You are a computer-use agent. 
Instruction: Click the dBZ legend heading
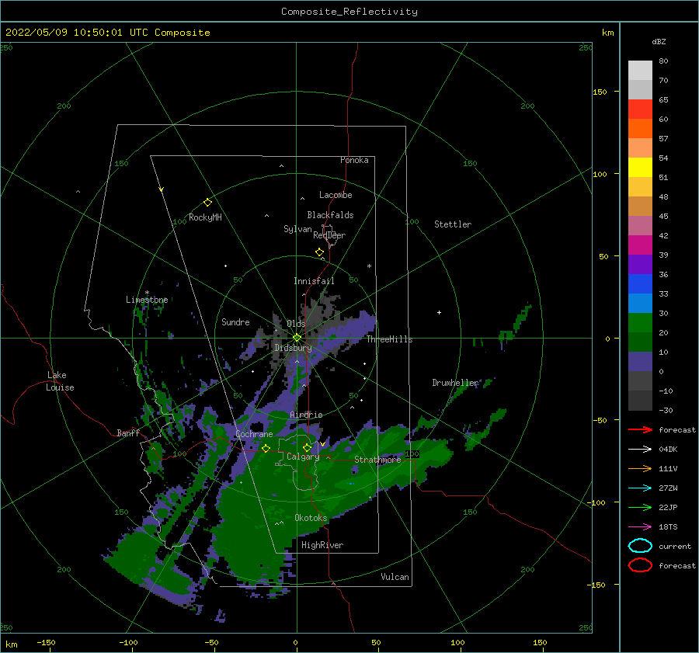coord(659,41)
